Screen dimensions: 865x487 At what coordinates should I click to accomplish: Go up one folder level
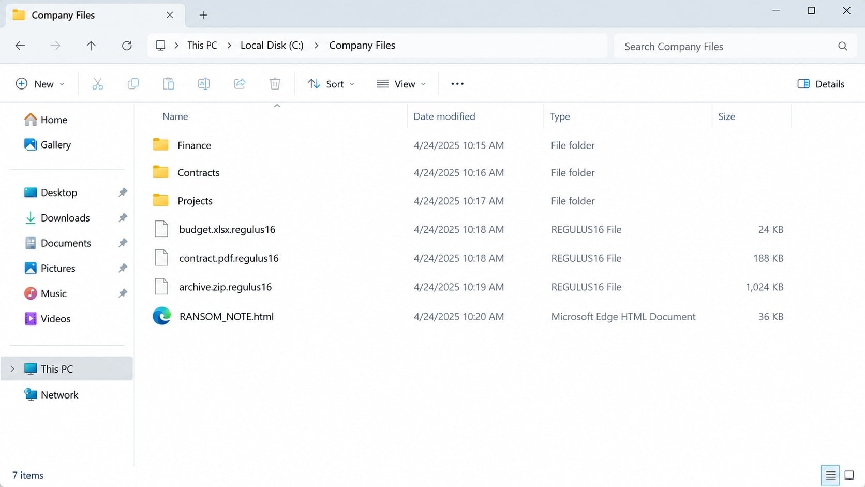tap(91, 46)
